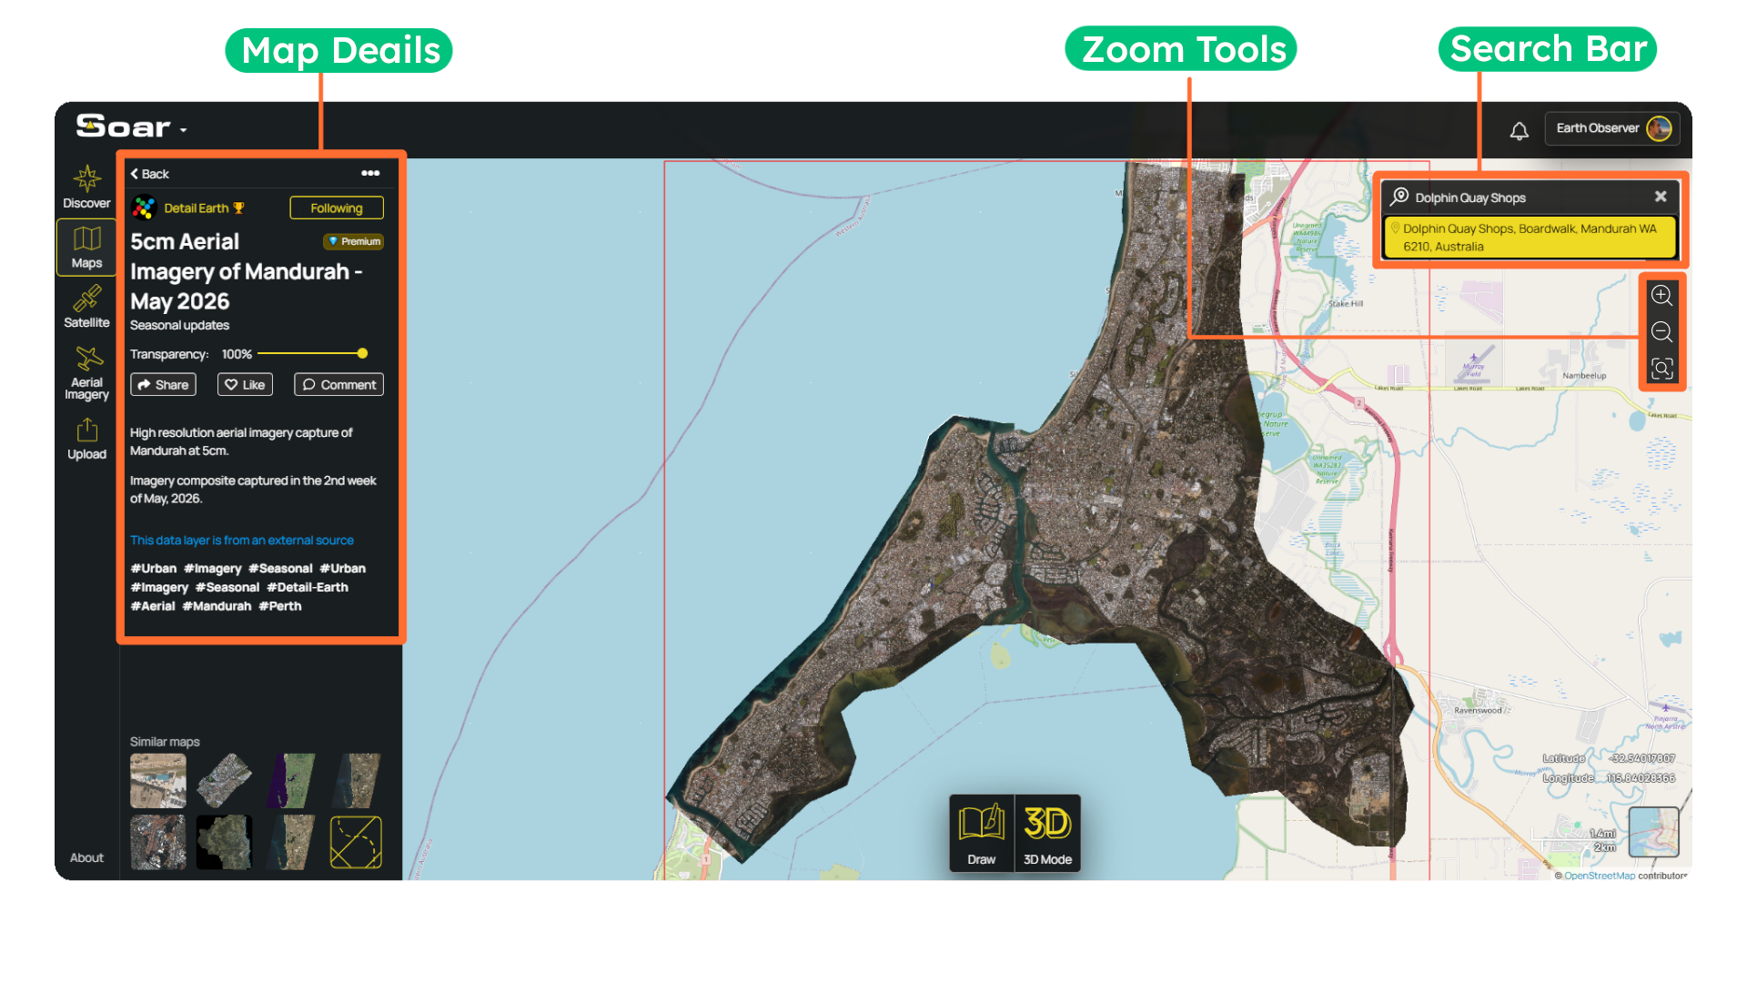1747x983 pixels.
Task: Open the Detail Earth author name
Action: click(x=196, y=208)
